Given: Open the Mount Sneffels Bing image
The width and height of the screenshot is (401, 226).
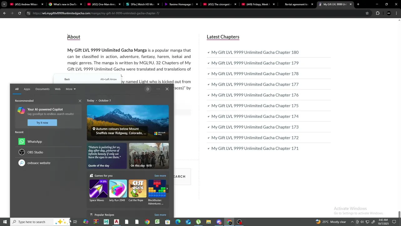Looking at the screenshot, I should coord(128,123).
